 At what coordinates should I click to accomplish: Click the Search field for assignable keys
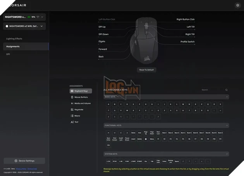[x=212, y=90]
